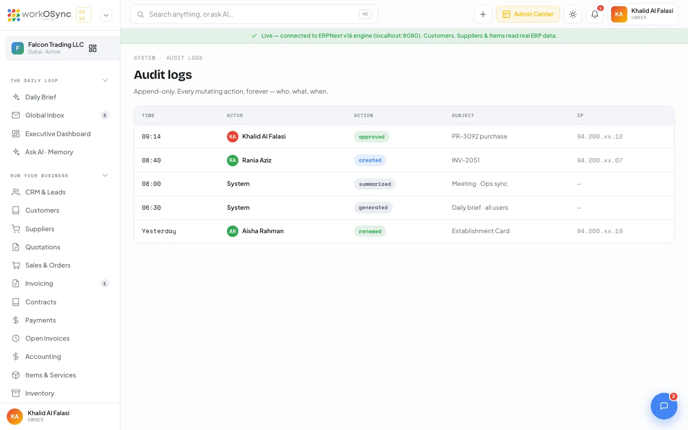Screen dimensions: 688x430
Task: Sort by ACTION column header
Action: pos(364,116)
